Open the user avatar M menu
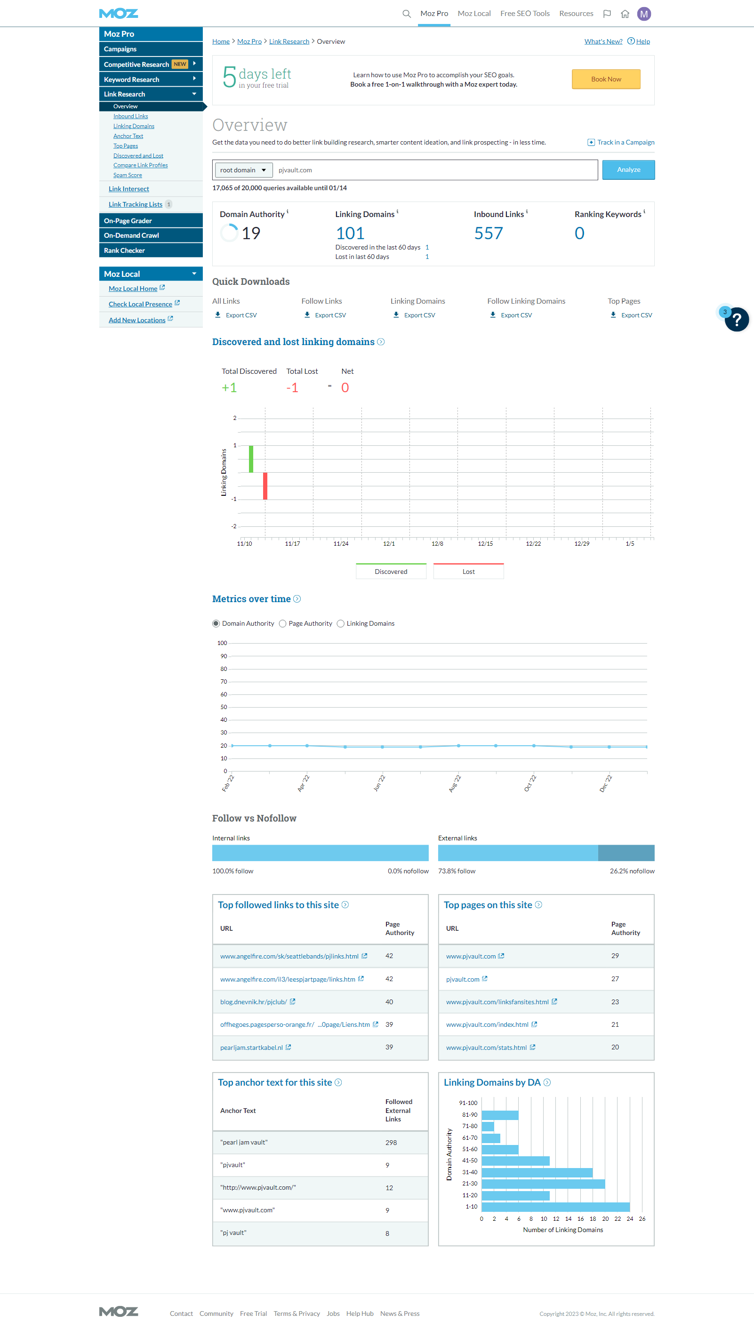Viewport: 754px width, 1338px height. 644,14
